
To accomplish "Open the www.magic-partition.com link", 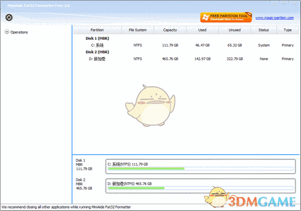I will [x=274, y=18].
